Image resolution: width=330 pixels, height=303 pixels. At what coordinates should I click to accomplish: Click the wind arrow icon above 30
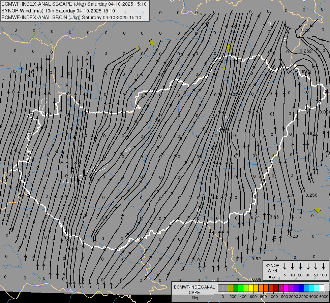click(308, 266)
